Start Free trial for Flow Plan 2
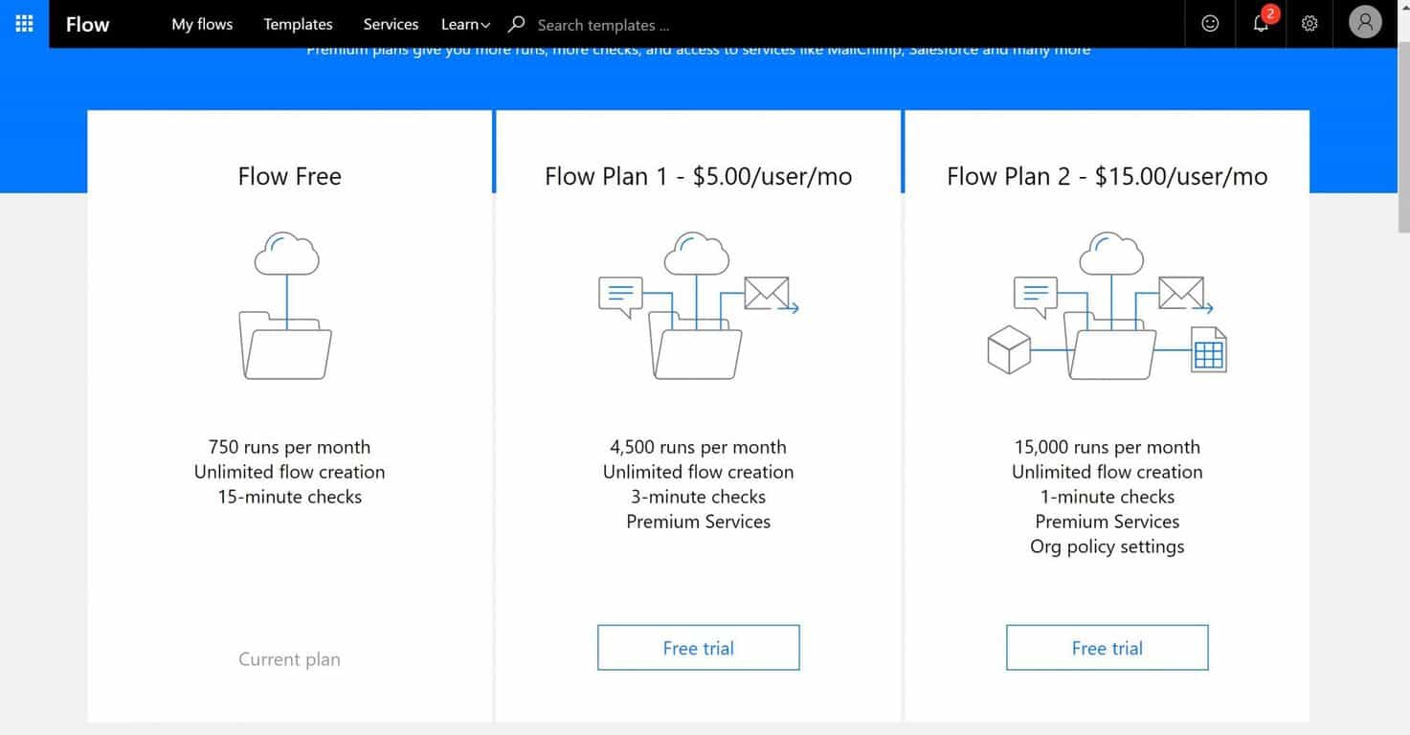Screen dimensions: 1410x735 click(1107, 648)
